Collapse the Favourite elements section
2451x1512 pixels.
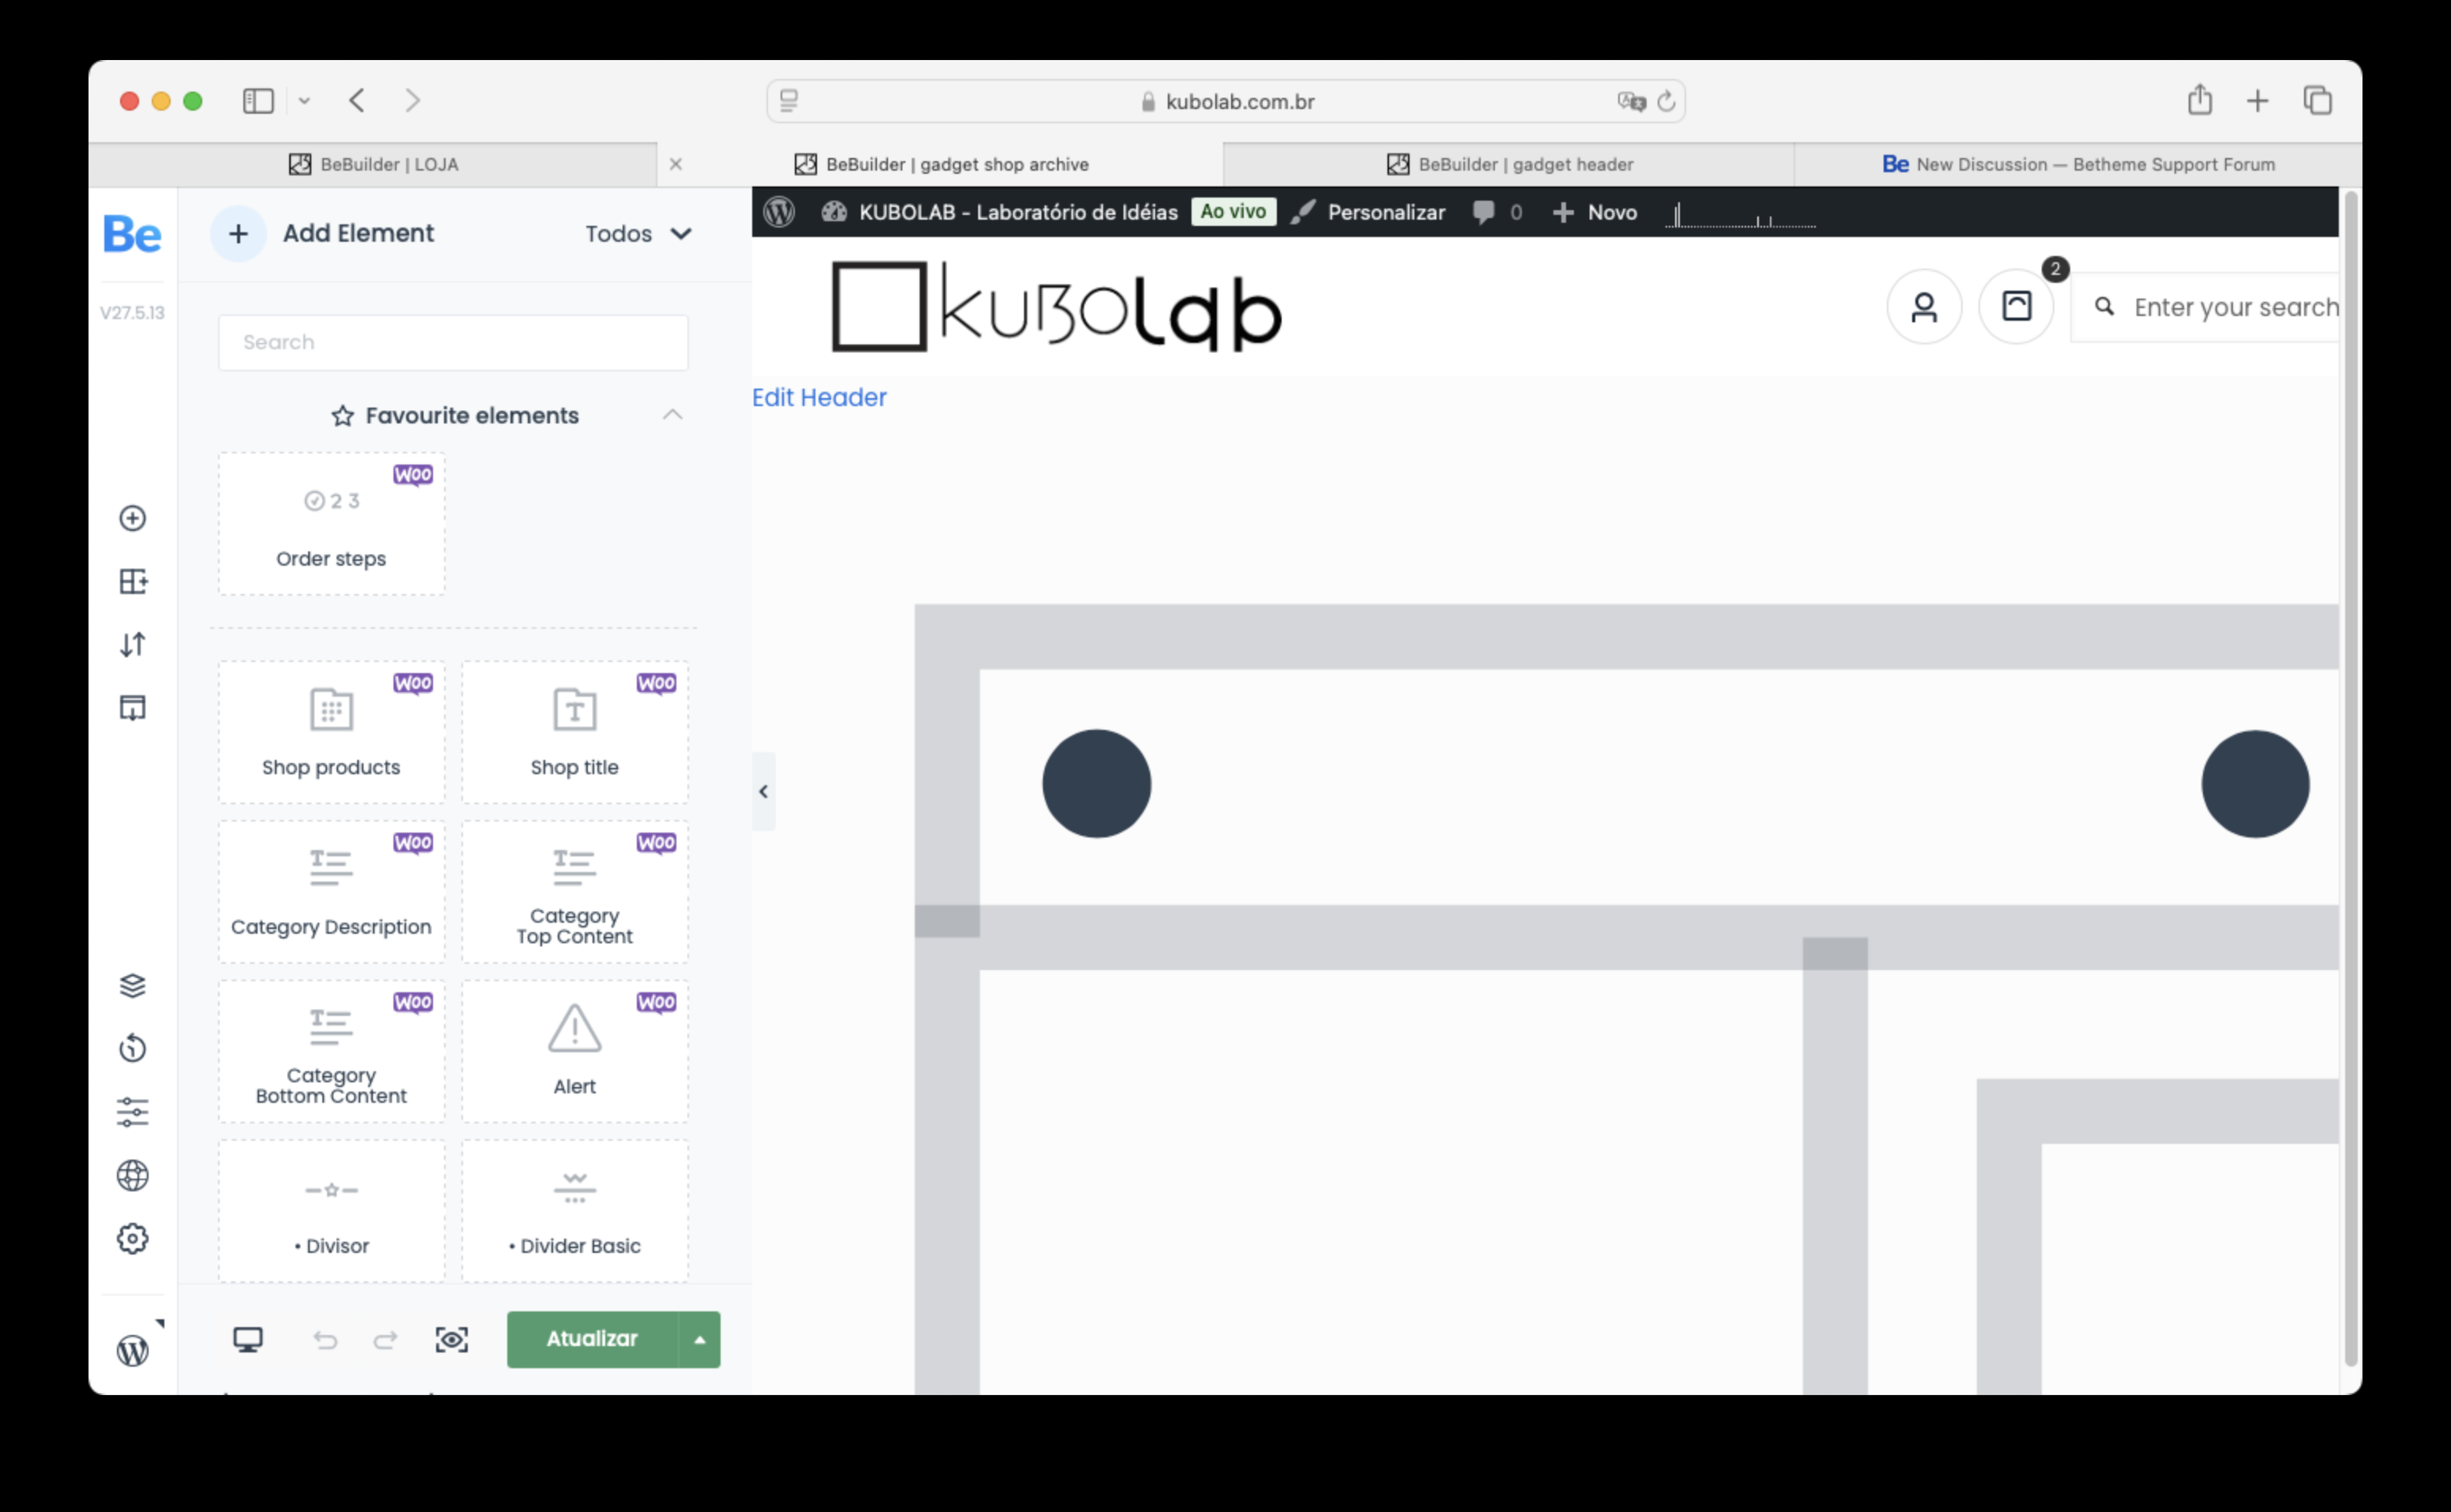pos(673,415)
